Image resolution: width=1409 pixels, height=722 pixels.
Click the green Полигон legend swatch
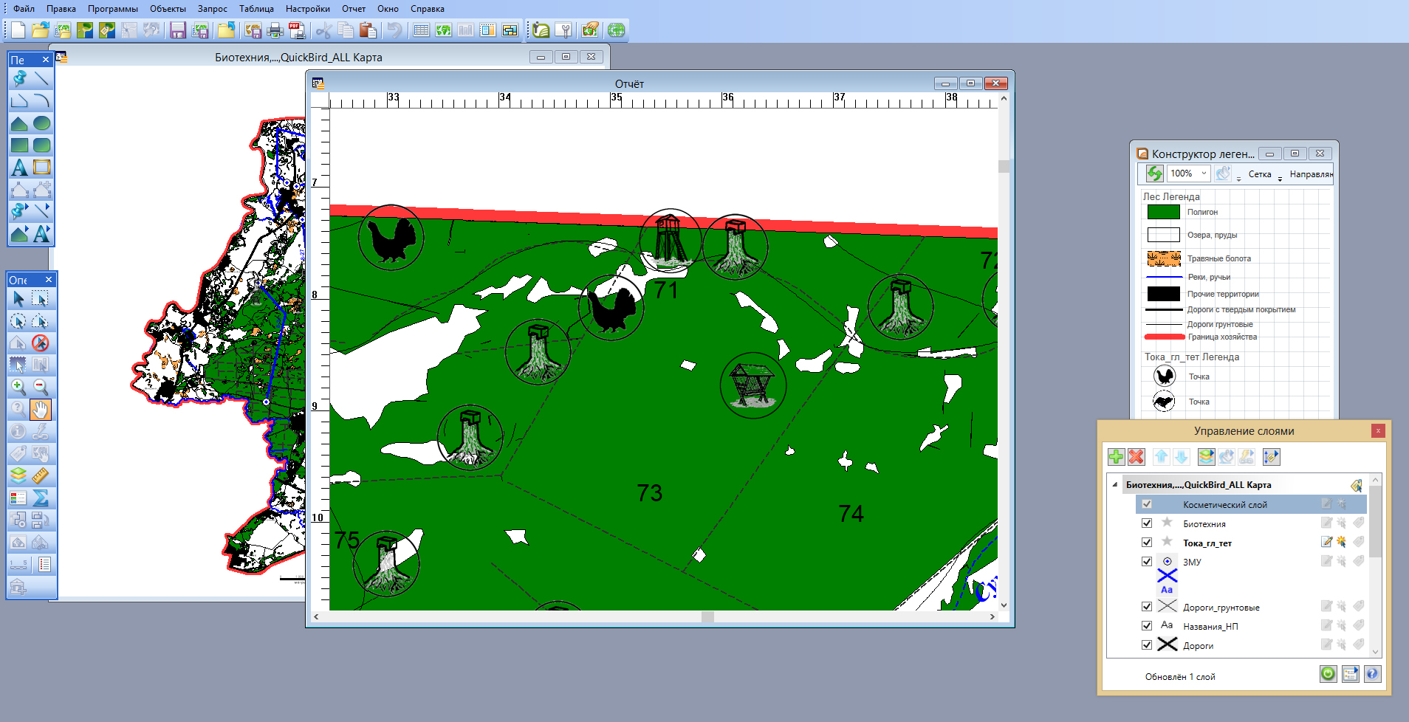(x=1164, y=212)
